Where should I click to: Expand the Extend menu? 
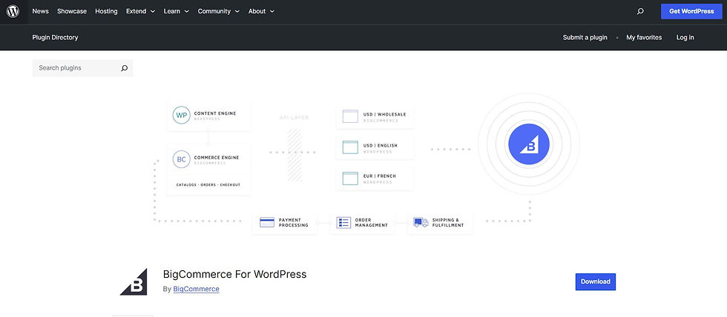[139, 12]
